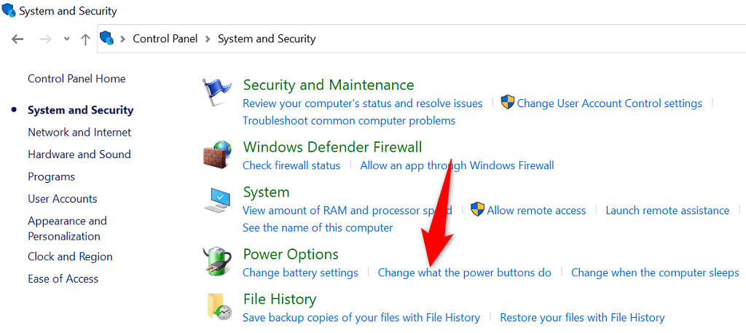
Task: Go back using the back arrow
Action: 18,39
